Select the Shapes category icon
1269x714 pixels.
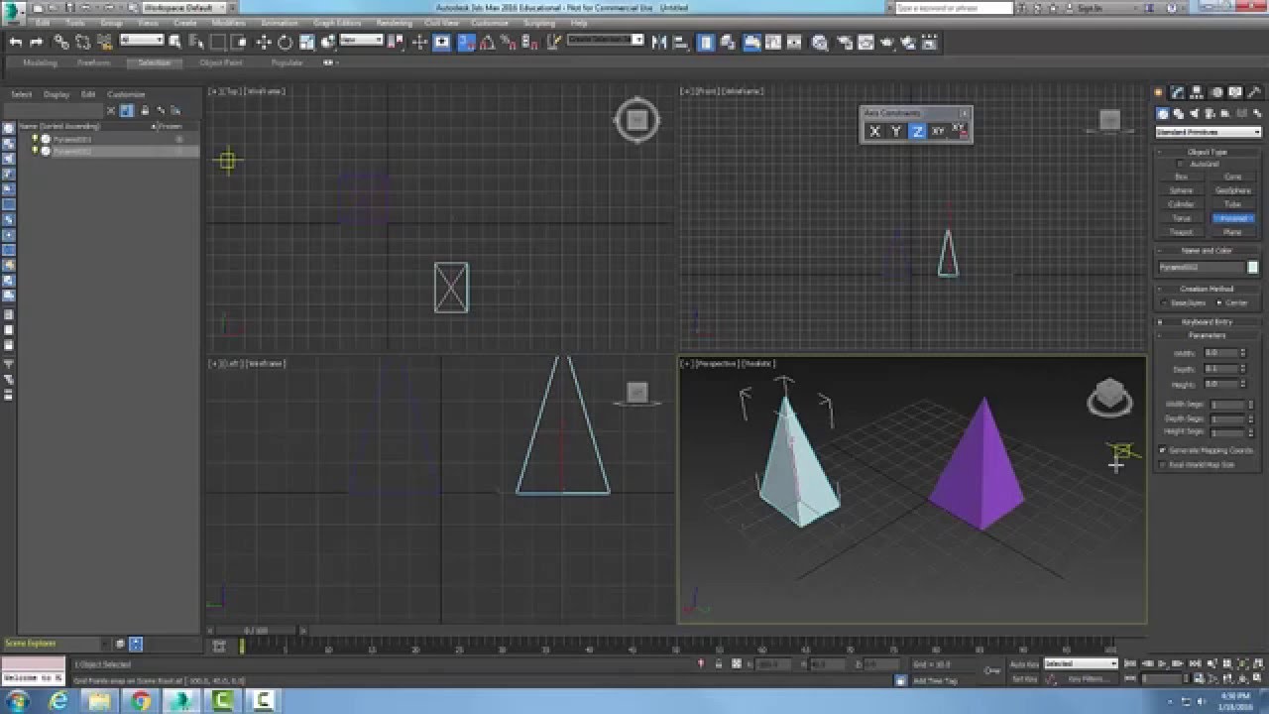click(x=1178, y=114)
